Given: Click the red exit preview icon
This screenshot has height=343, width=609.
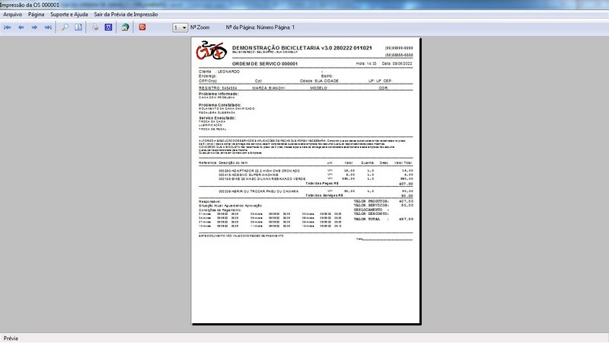Looking at the screenshot, I should click(x=142, y=27).
